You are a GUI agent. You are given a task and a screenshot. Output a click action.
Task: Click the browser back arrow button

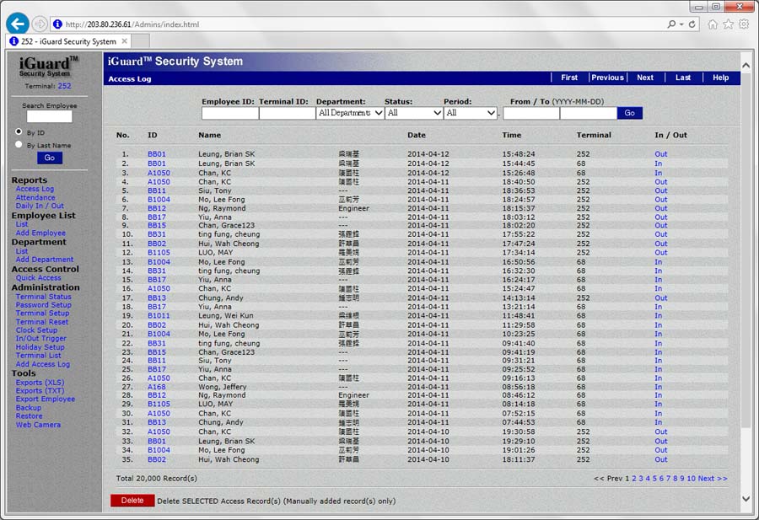18,24
